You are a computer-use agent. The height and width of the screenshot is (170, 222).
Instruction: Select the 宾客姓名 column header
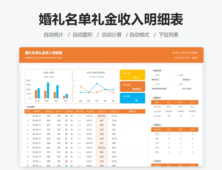(x=37, y=111)
